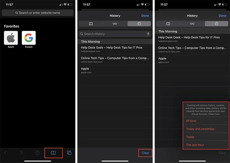This screenshot has height=163, width=230.
Task: Open the Google favorite icon
Action: tap(29, 38)
